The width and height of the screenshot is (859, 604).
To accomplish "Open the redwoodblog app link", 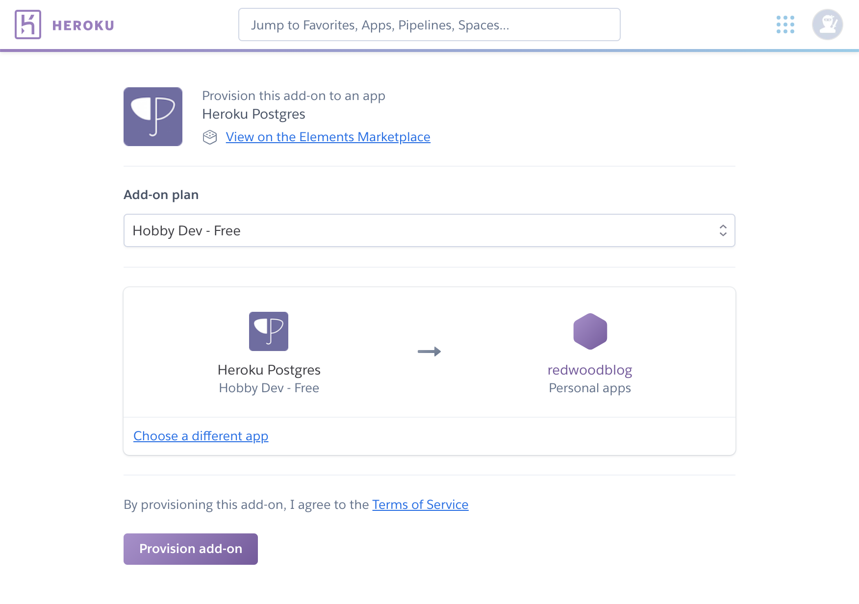I will click(590, 370).
